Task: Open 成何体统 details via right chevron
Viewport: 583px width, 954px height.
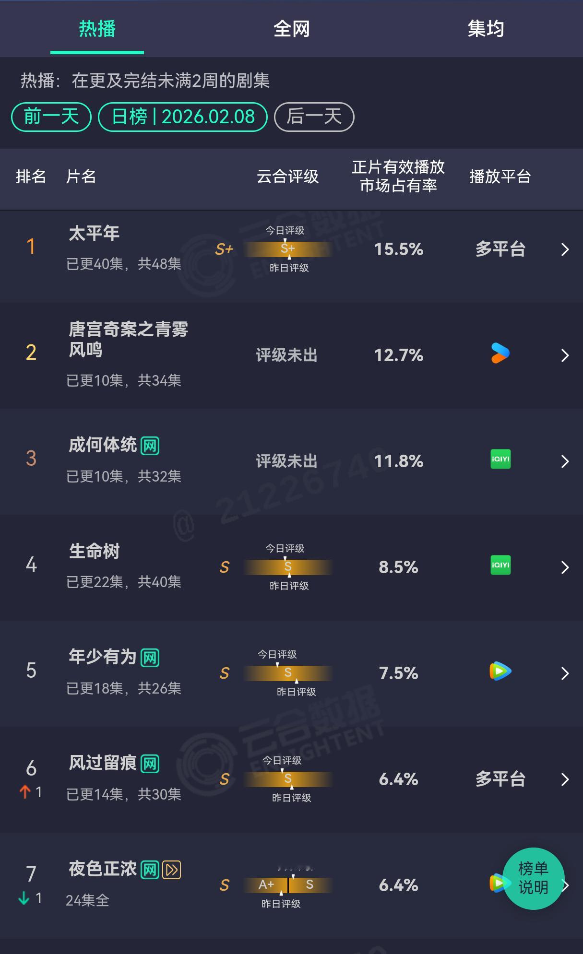Action: click(x=564, y=461)
